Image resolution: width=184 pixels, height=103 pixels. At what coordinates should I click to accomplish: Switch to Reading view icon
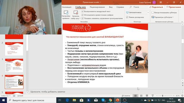[x=147, y=96]
